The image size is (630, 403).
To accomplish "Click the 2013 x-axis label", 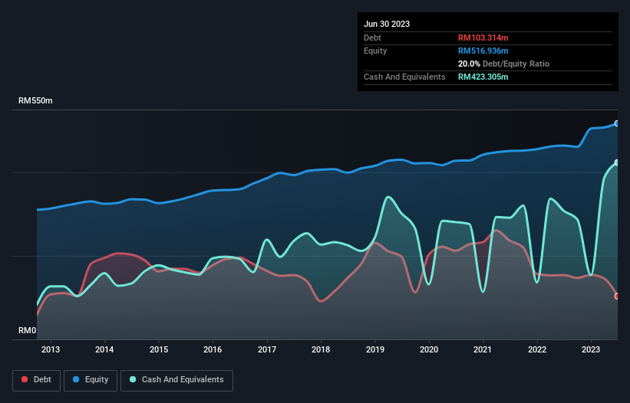I will [x=51, y=349].
